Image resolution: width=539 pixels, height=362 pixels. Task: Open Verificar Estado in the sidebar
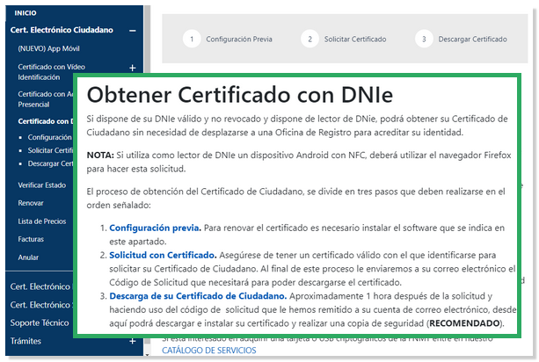(43, 185)
